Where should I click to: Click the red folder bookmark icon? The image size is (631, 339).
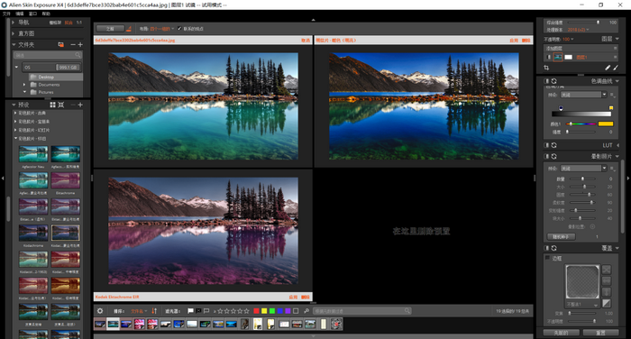click(x=60, y=45)
